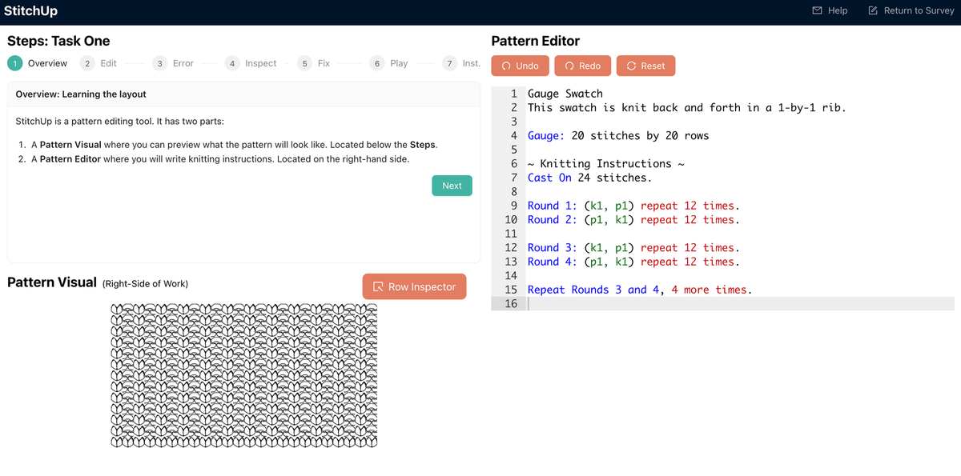Place cursor on empty line 16
The image size is (961, 476).
(741, 304)
